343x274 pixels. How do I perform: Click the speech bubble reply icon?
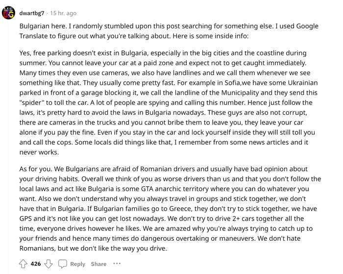[x=62, y=264]
